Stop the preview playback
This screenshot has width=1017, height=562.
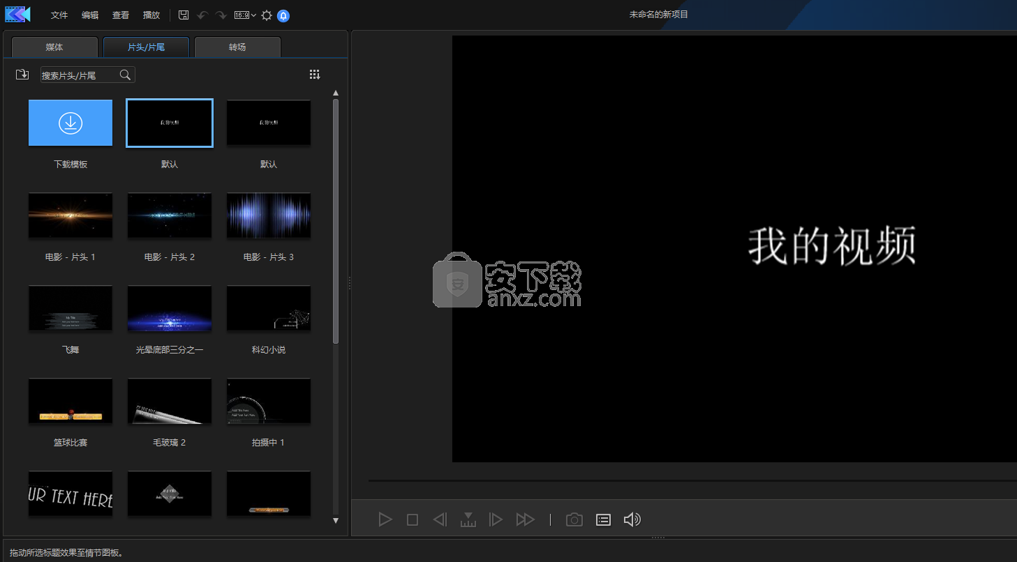tap(413, 519)
